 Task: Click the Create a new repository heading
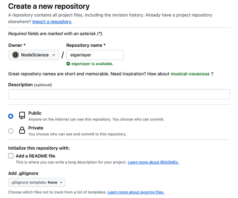[x=49, y=6]
